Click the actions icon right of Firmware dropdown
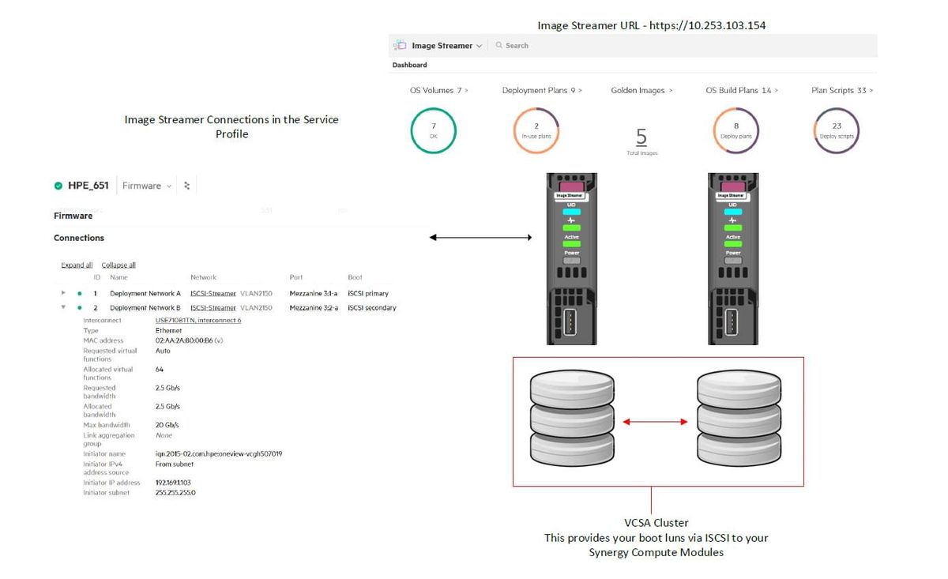This screenshot has height=579, width=948. (187, 186)
